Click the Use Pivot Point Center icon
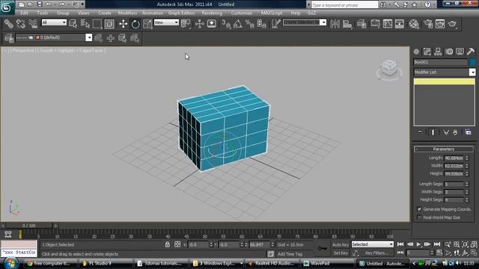Image resolution: width=479 pixels, height=269 pixels. [186, 24]
